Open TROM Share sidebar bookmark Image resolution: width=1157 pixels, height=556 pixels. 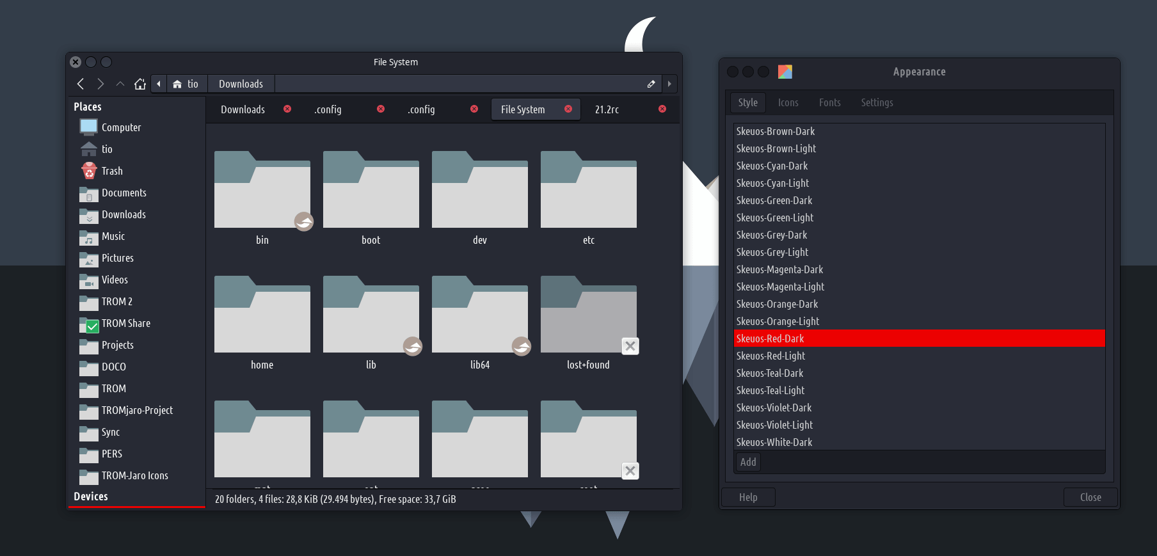(x=125, y=323)
